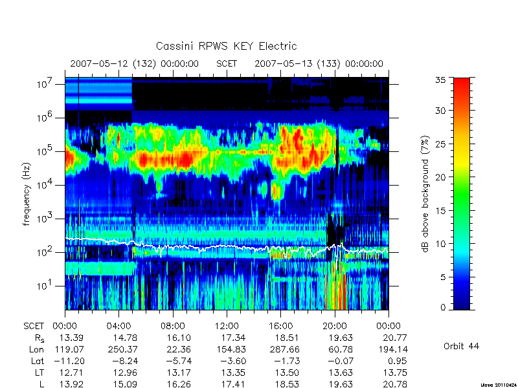Click colorbar tick value 10
518x388 pixels.
click(x=440, y=244)
